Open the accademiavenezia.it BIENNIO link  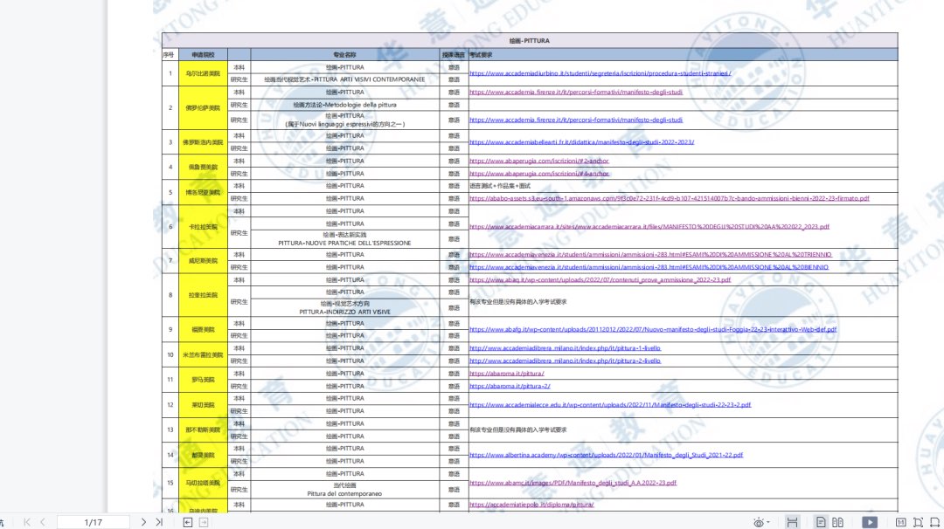(649, 267)
